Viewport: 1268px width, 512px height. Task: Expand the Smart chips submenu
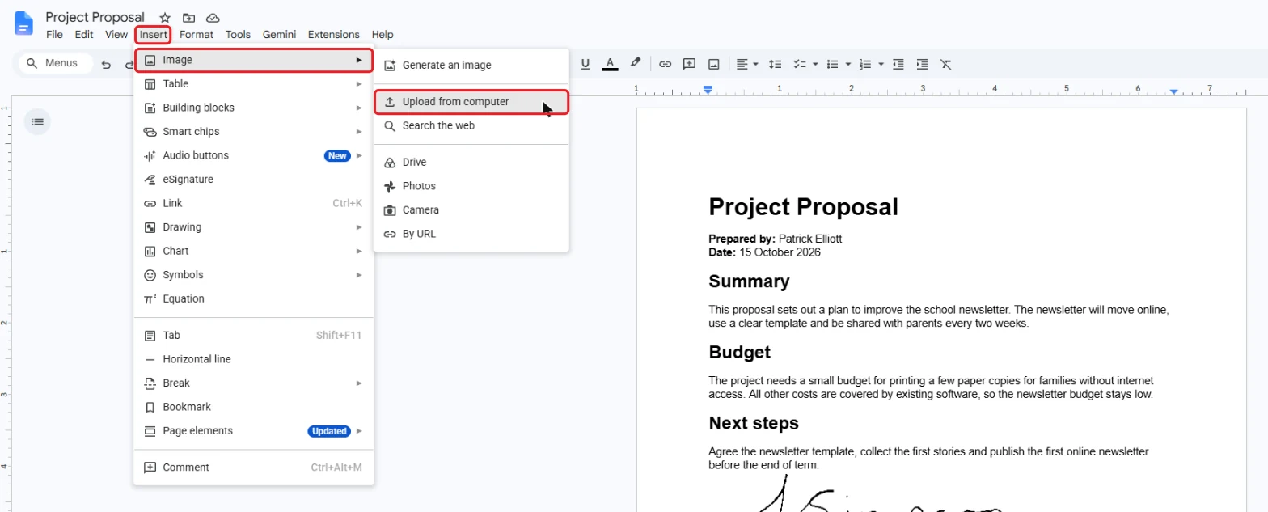254,132
